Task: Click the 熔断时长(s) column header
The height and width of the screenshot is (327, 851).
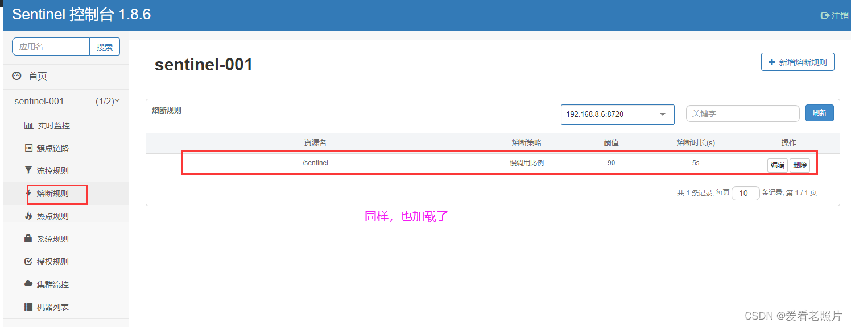Action: coord(696,143)
